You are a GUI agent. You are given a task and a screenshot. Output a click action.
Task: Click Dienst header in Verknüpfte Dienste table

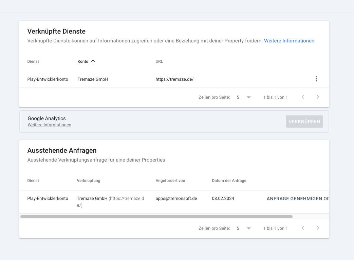(x=33, y=61)
